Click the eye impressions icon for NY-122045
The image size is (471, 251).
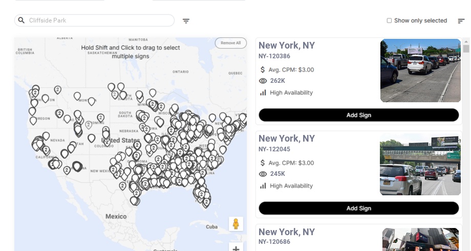coord(263,174)
